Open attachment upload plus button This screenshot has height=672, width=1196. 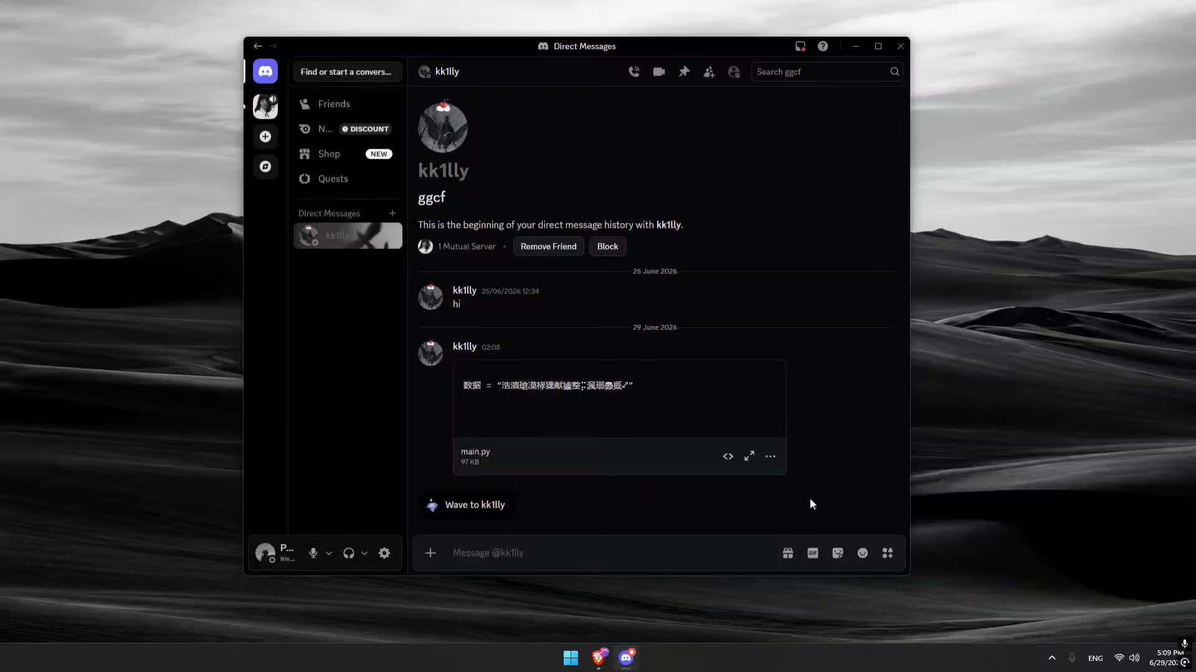430,553
